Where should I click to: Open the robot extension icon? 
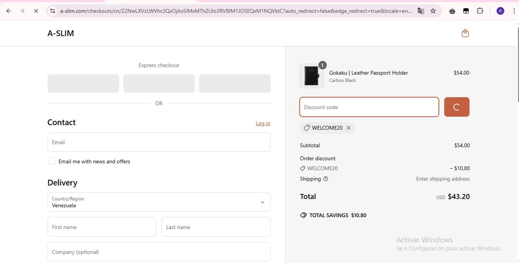(x=452, y=11)
